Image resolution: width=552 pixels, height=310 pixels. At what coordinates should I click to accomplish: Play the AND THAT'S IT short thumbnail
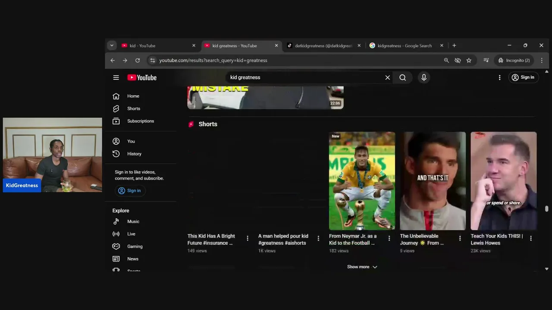click(433, 181)
